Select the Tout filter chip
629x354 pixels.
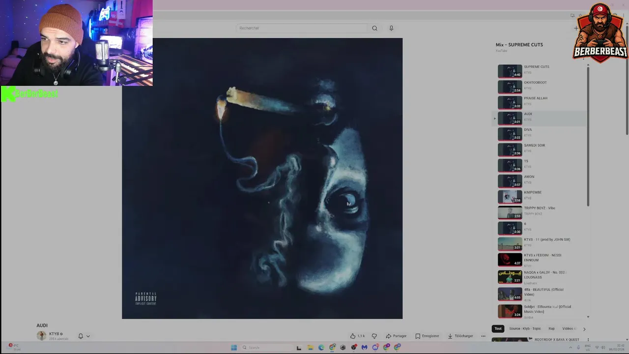tap(498, 328)
